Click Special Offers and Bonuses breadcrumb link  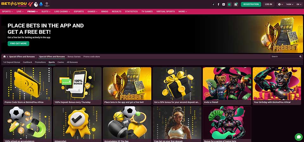(x=22, y=56)
